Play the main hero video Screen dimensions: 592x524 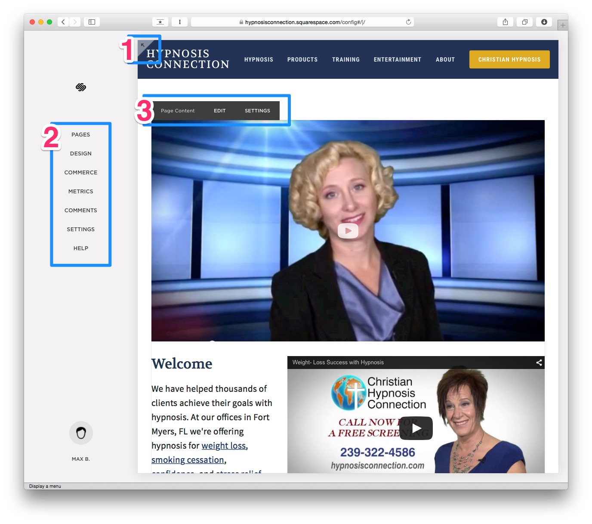[348, 231]
